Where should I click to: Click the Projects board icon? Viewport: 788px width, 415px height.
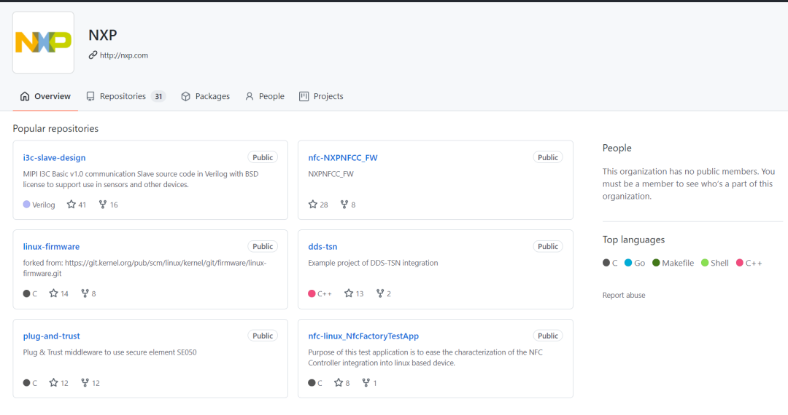(304, 96)
